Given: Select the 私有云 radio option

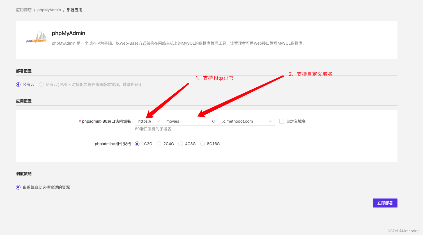Looking at the screenshot, I should (41, 85).
